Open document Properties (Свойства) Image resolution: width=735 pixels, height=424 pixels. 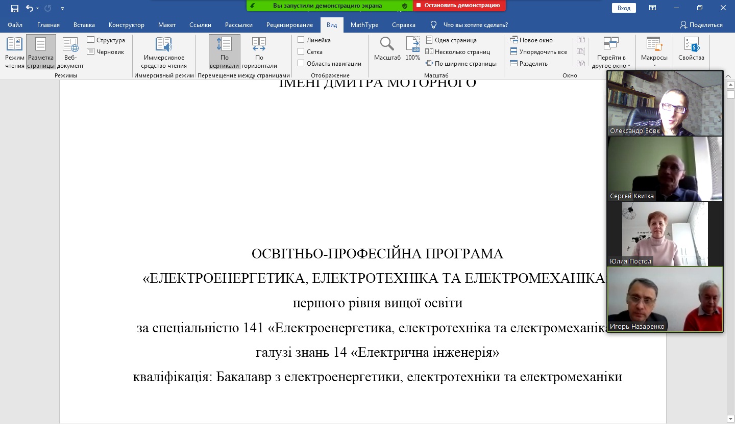coord(691,49)
